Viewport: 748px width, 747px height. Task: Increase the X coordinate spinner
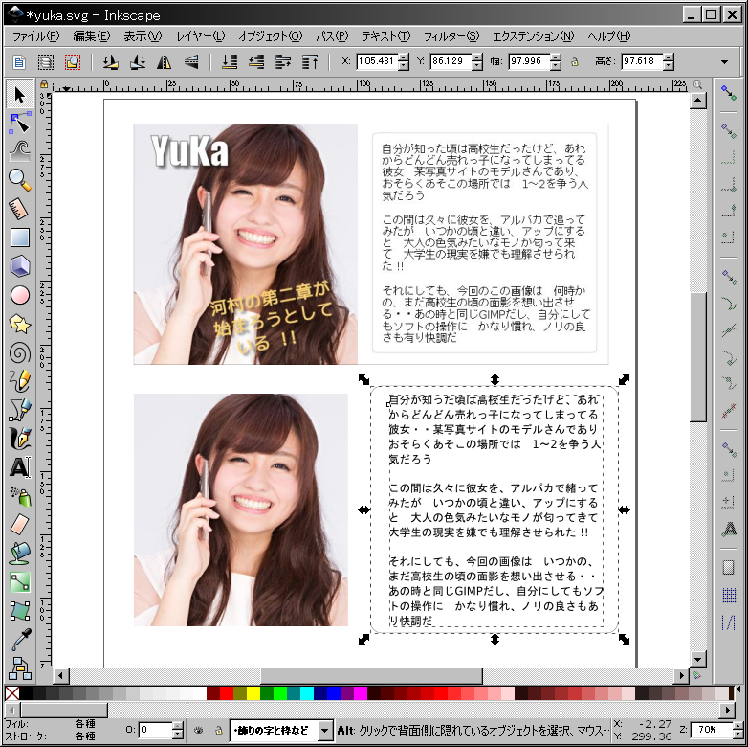[x=404, y=57]
